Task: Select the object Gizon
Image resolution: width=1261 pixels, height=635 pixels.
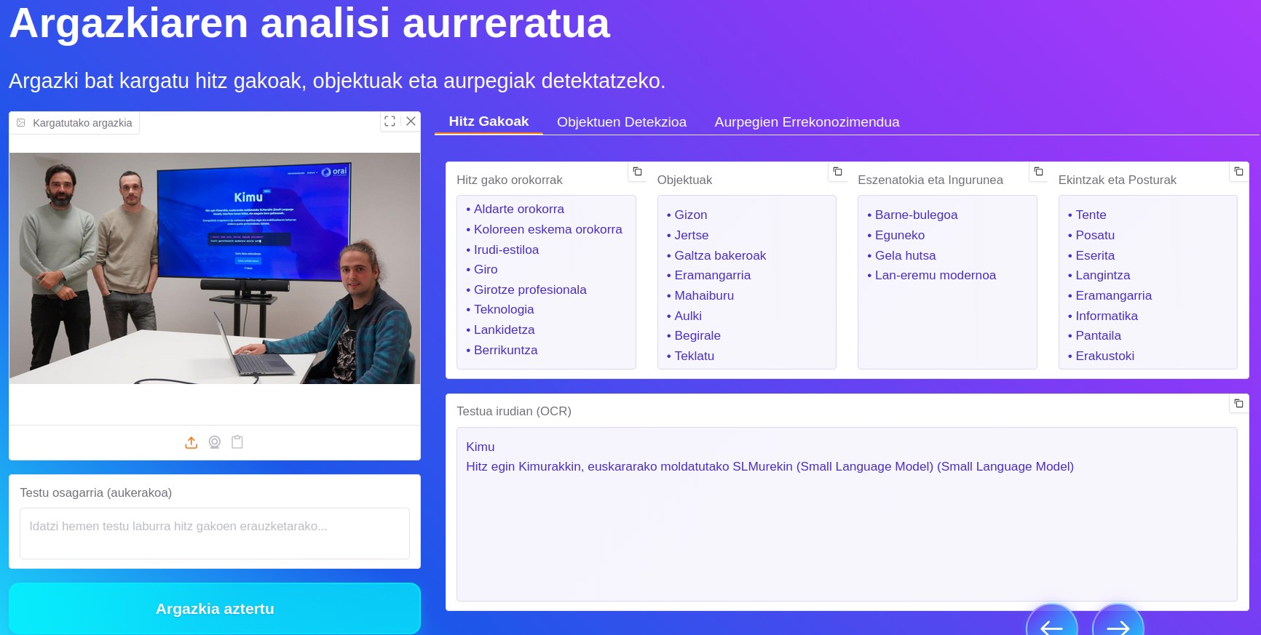Action: click(690, 215)
